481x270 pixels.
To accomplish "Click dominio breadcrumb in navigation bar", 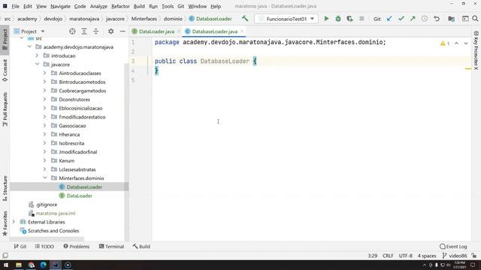I will pyautogui.click(x=173, y=19).
